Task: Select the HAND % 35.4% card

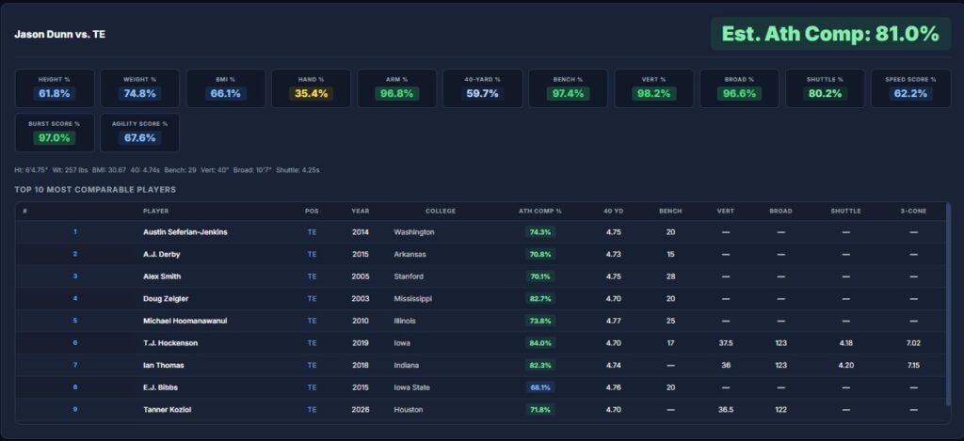Action: point(311,87)
